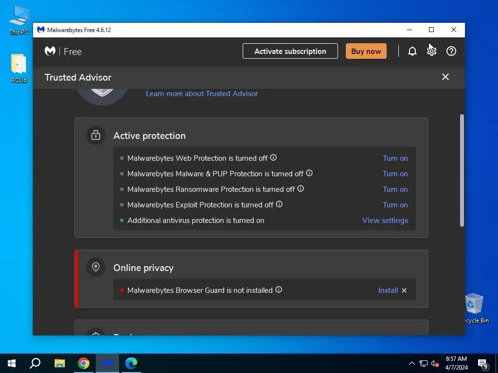Viewport: 498px width, 373px height.
Task: Open Malwarebytes settings gear icon
Action: 432,51
